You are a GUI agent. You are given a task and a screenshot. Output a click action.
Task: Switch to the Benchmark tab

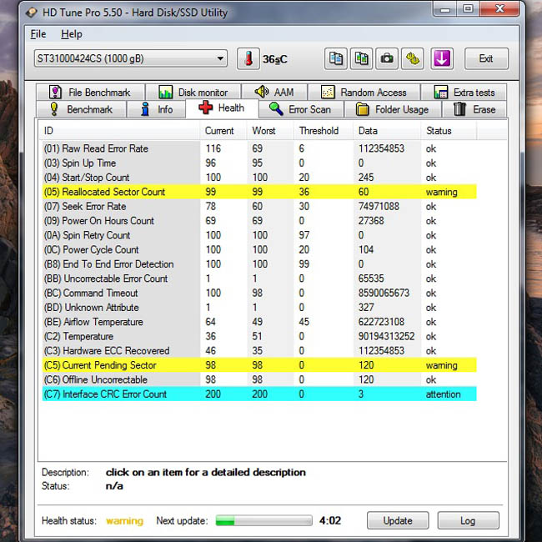tap(82, 109)
